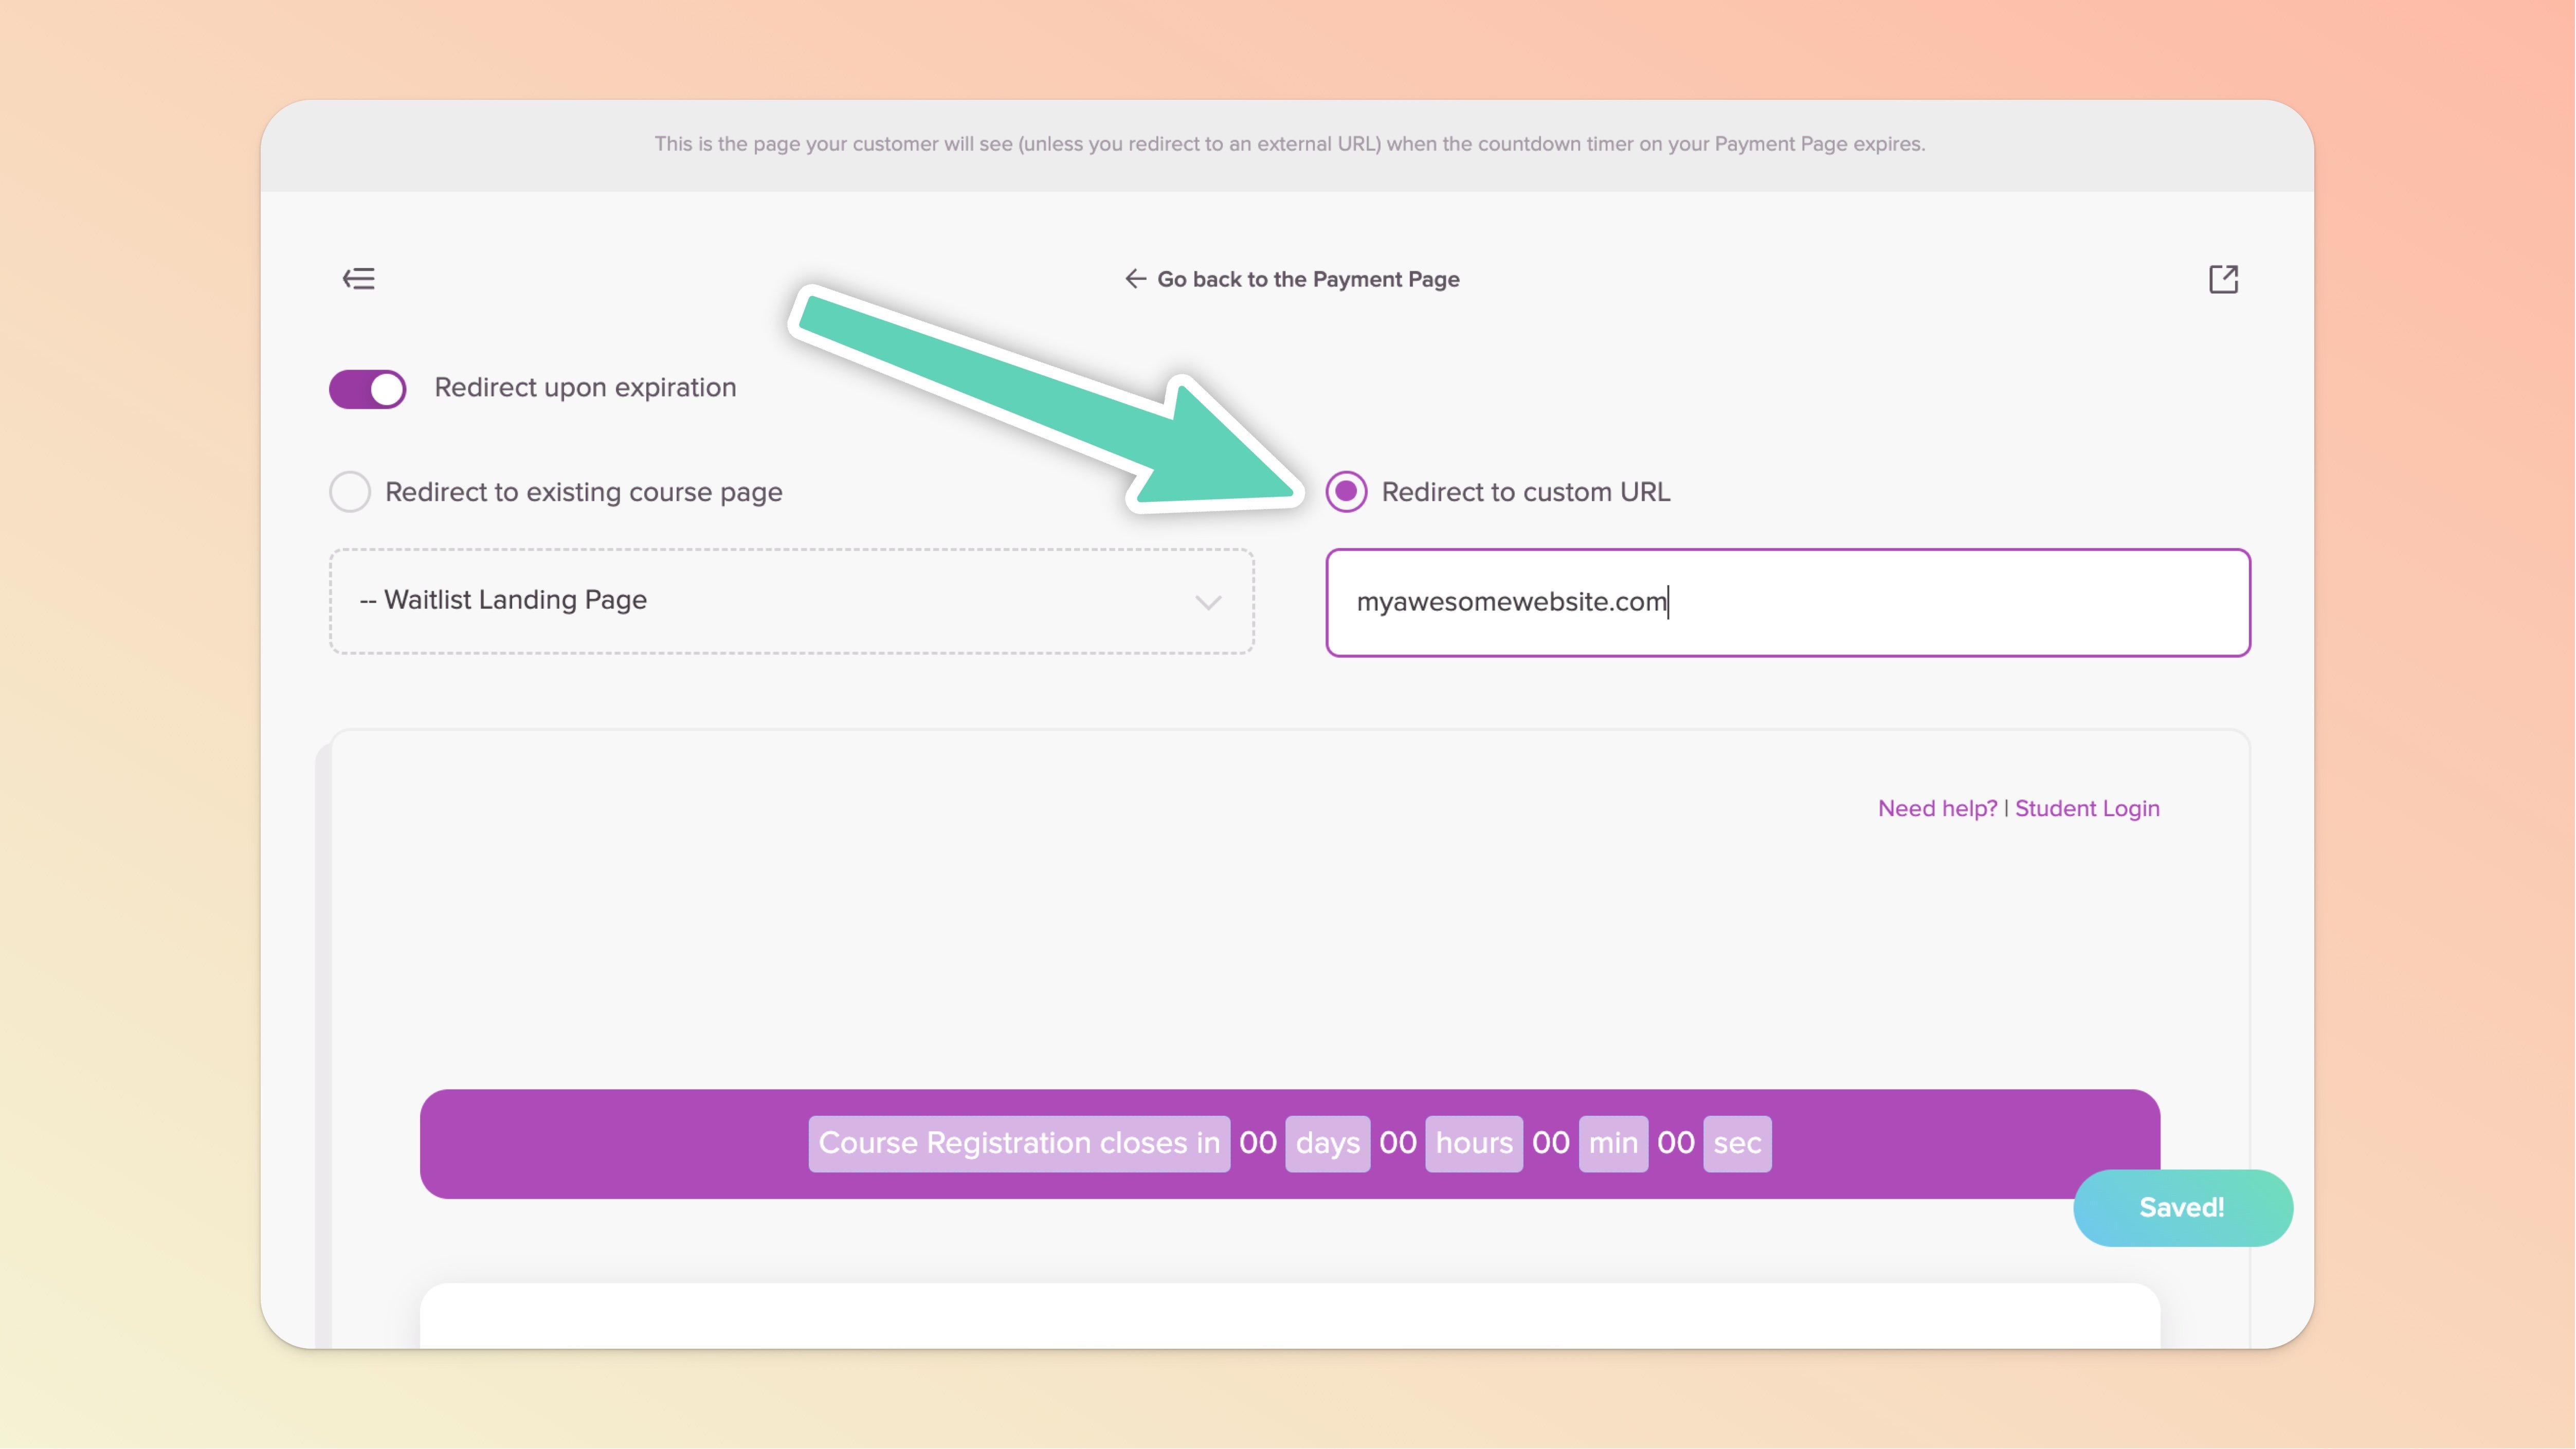
Task: Select Redirect to existing course page
Action: click(x=350, y=492)
